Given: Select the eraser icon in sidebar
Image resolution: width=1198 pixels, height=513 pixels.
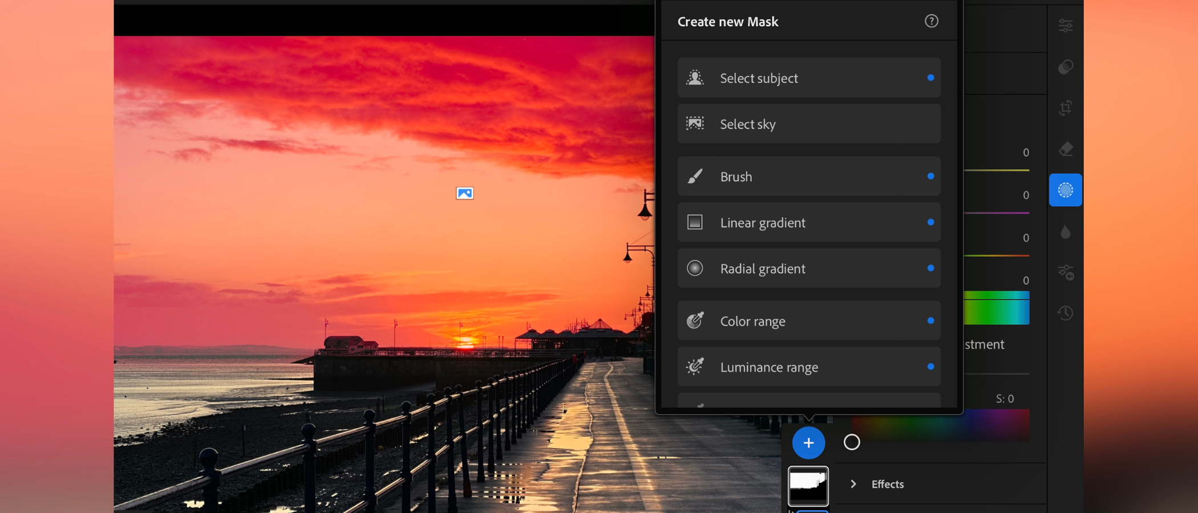Looking at the screenshot, I should pyautogui.click(x=1066, y=149).
